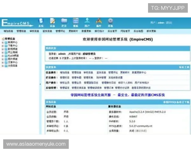Viewport: 191px width, 152px height.
Task: Open 附件管理 in the 栏目操作 row
Action: point(101,78)
